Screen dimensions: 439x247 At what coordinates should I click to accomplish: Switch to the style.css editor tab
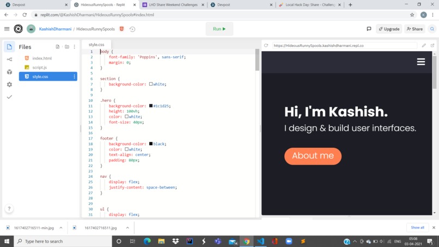[96, 45]
